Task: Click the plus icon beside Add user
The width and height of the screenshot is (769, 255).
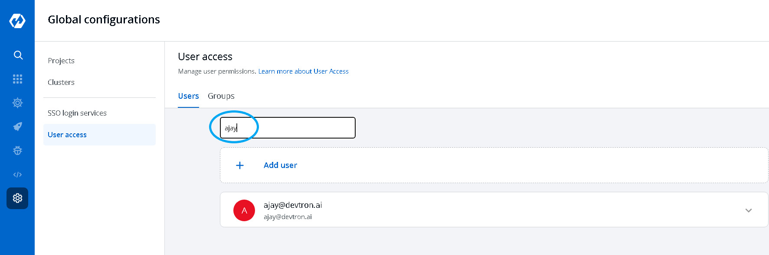Action: tap(240, 165)
